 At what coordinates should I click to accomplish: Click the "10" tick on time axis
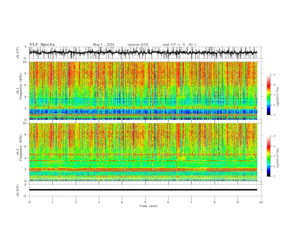261,202
